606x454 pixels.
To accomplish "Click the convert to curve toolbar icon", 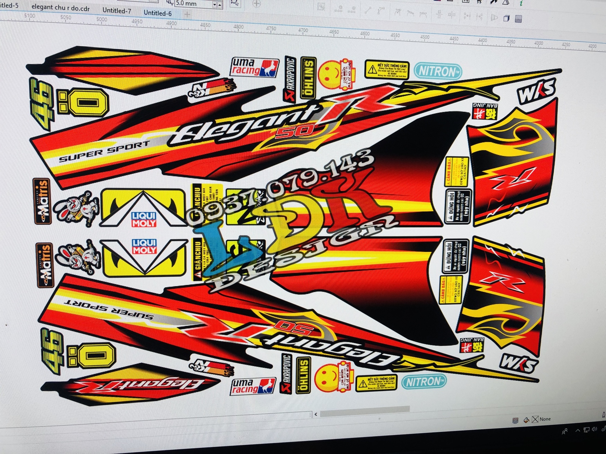I will pos(381,11).
